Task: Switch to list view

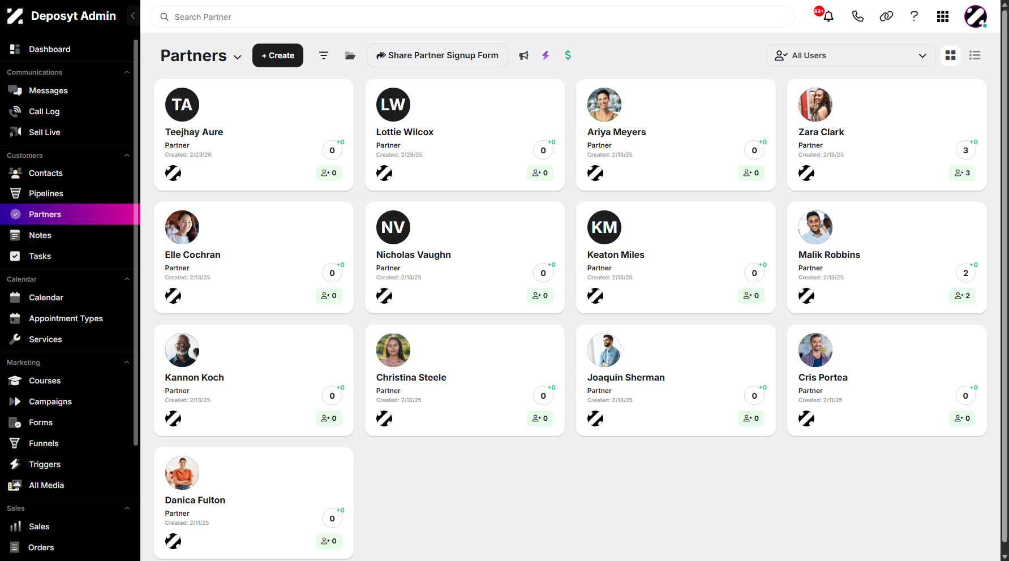Action: tap(975, 55)
